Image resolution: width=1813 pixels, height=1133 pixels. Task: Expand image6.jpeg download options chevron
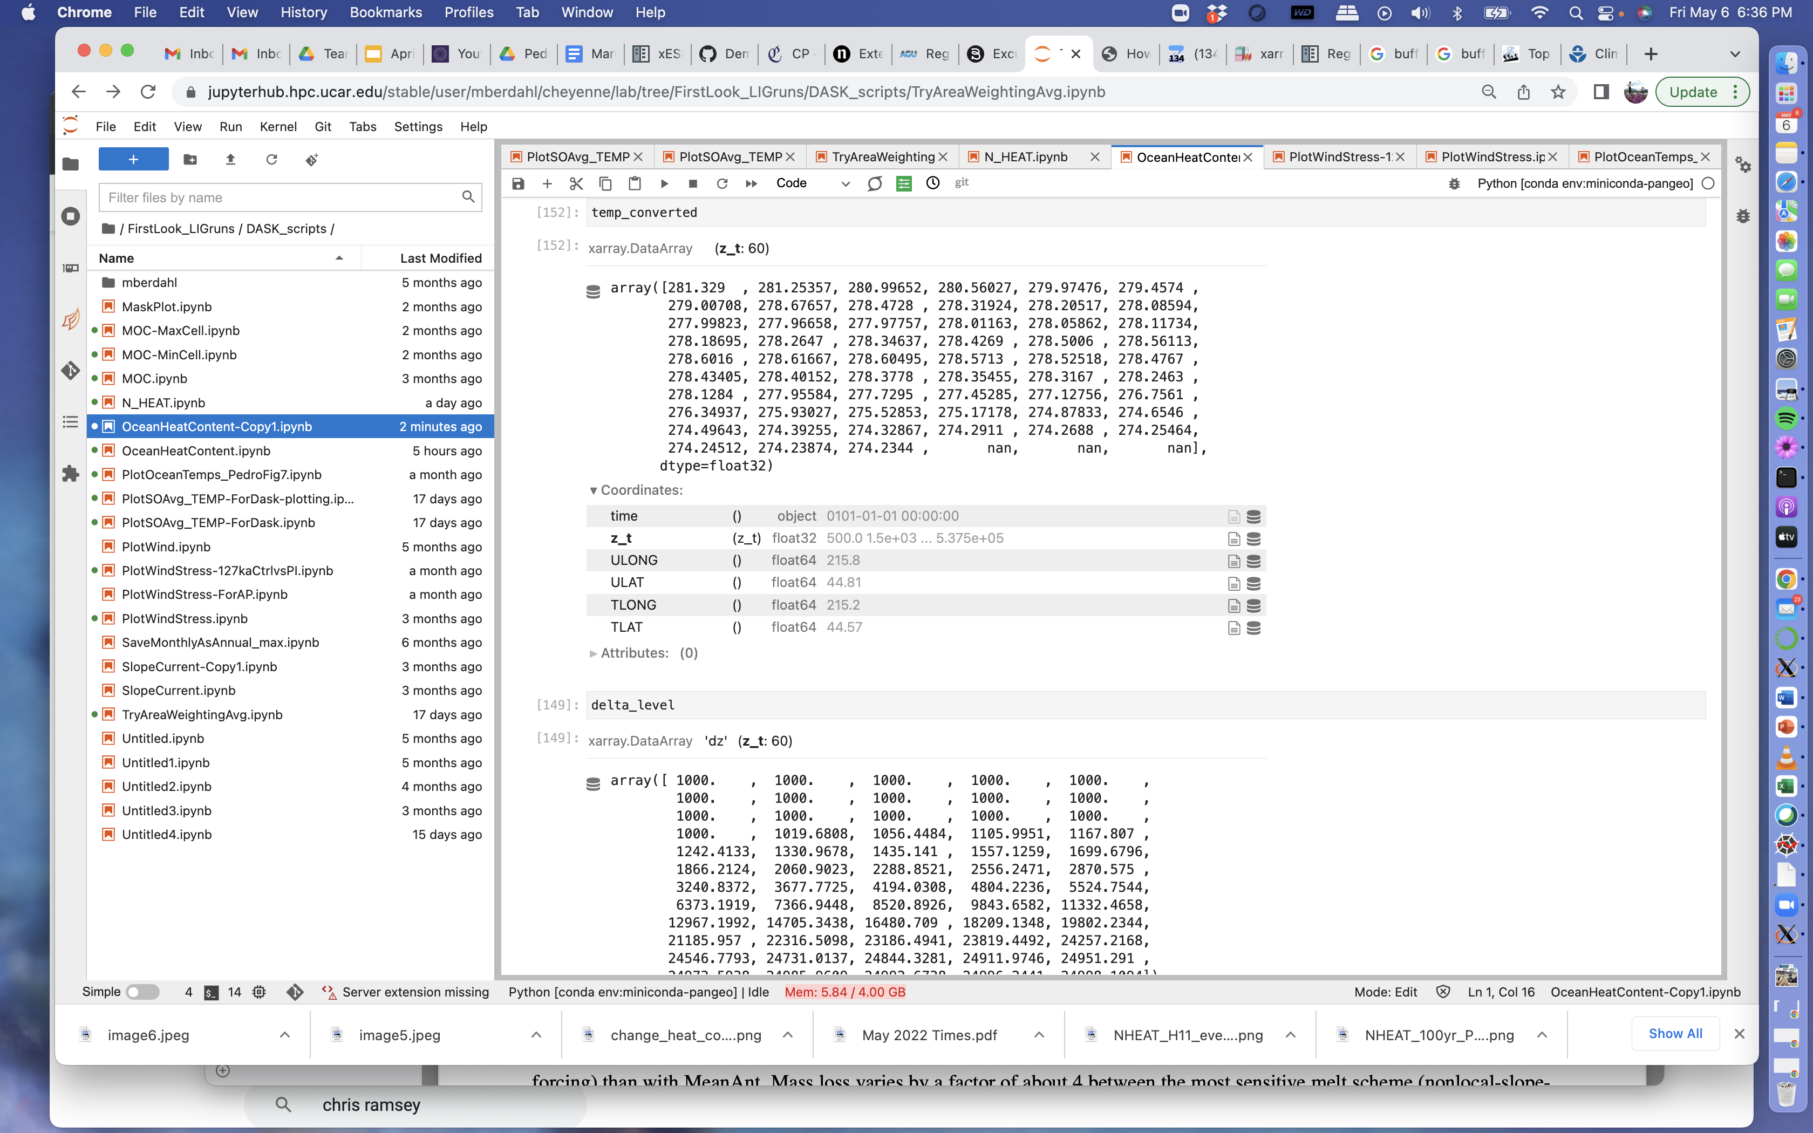(285, 1035)
